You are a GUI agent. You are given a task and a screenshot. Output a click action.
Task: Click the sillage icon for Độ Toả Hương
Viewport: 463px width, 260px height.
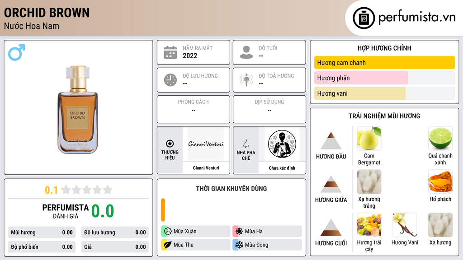(246, 80)
